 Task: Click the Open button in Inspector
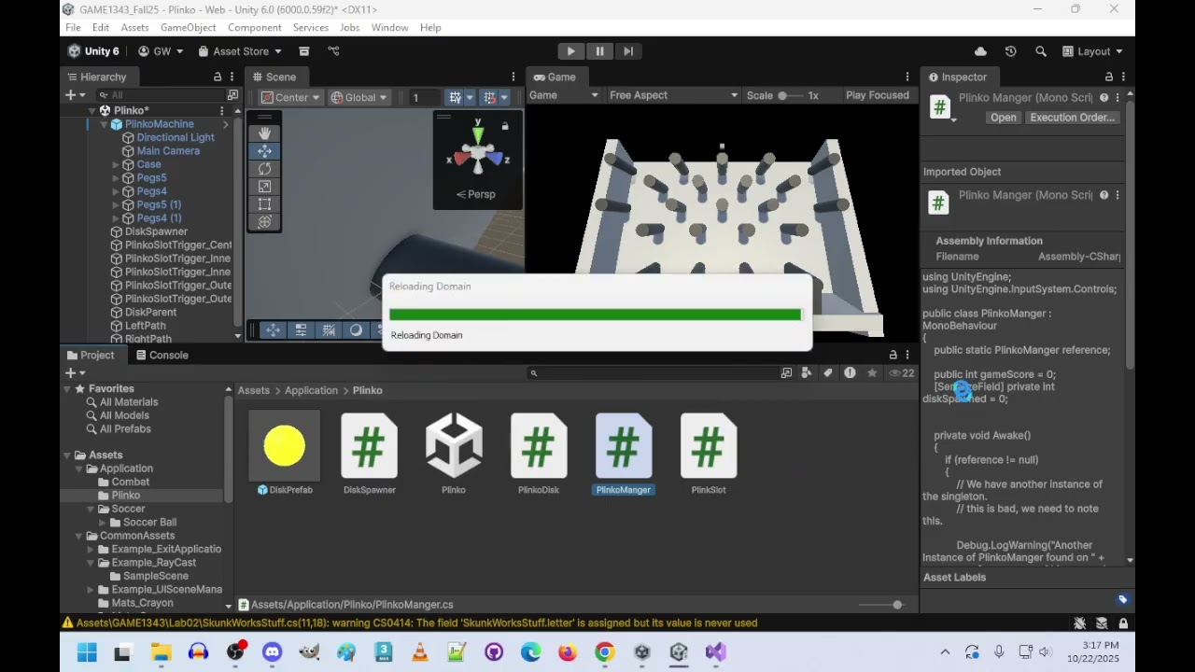click(1004, 118)
